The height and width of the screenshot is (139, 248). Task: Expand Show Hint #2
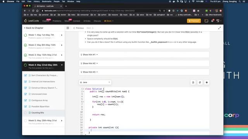144,63
